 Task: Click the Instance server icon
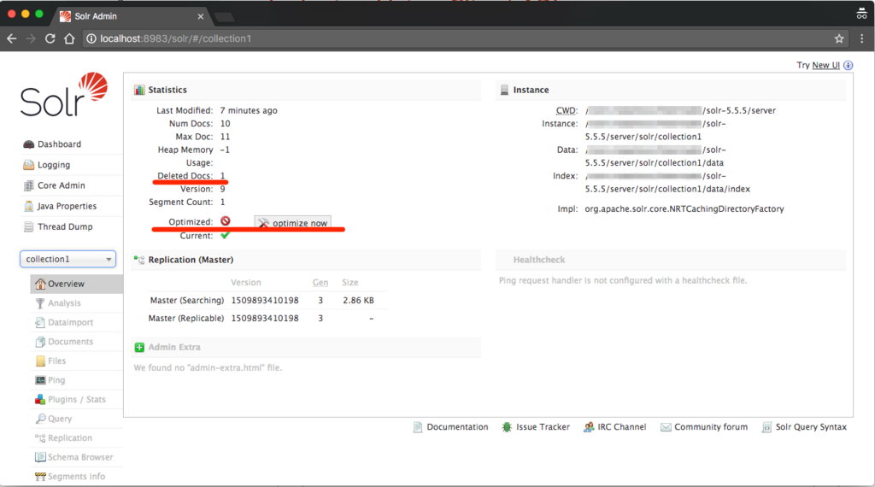tap(504, 90)
